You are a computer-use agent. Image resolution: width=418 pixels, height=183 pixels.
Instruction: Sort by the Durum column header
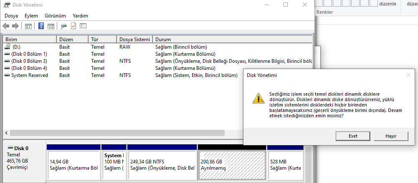(x=232, y=40)
